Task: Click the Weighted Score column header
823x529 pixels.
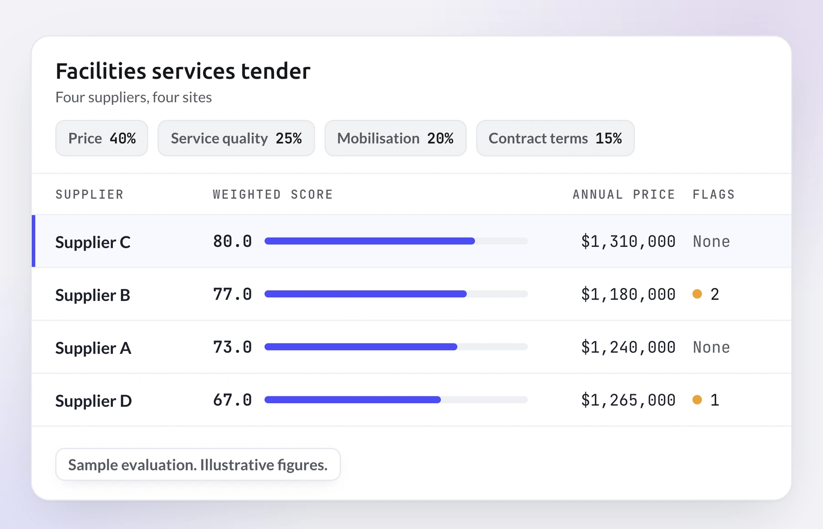Action: (273, 194)
